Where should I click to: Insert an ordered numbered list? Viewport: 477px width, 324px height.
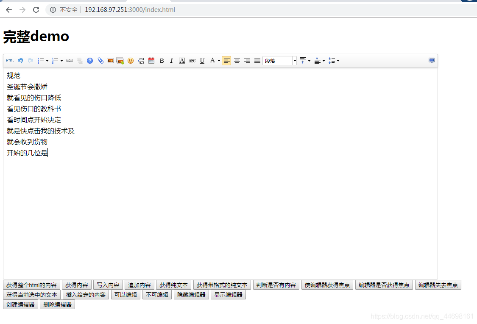point(55,61)
